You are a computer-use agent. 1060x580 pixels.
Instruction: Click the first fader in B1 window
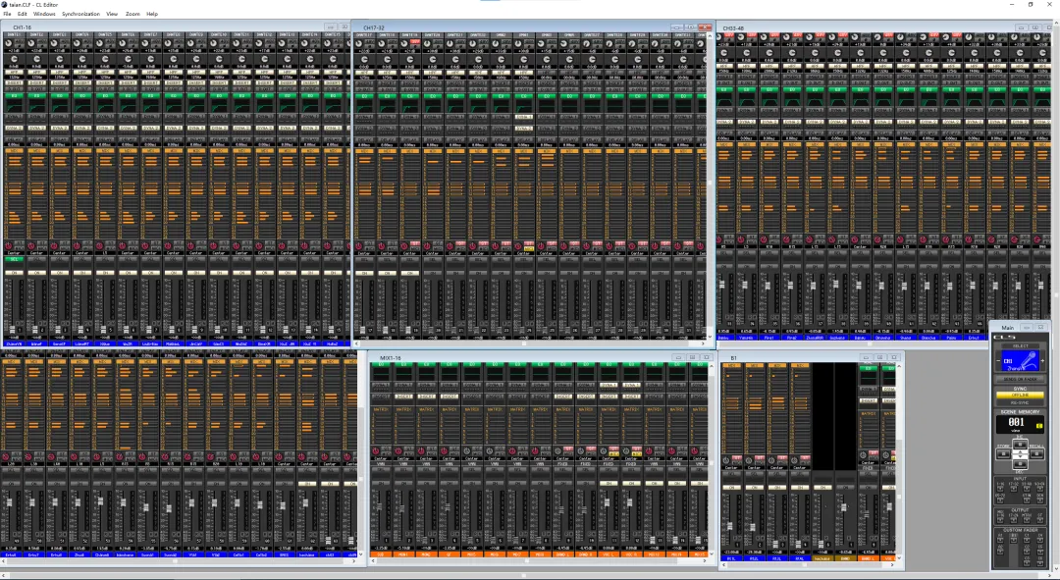(x=729, y=525)
